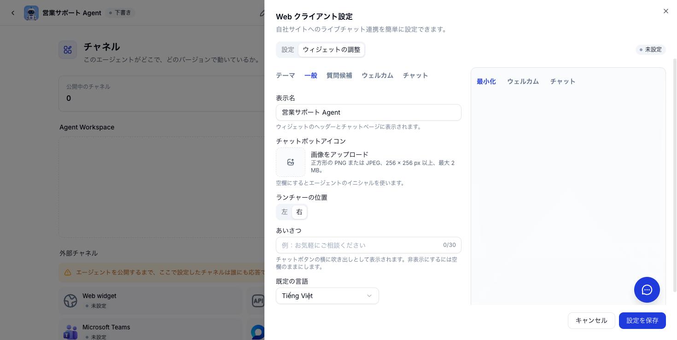The height and width of the screenshot is (340, 677).
Task: Switch to the 設定 tab
Action: click(288, 50)
